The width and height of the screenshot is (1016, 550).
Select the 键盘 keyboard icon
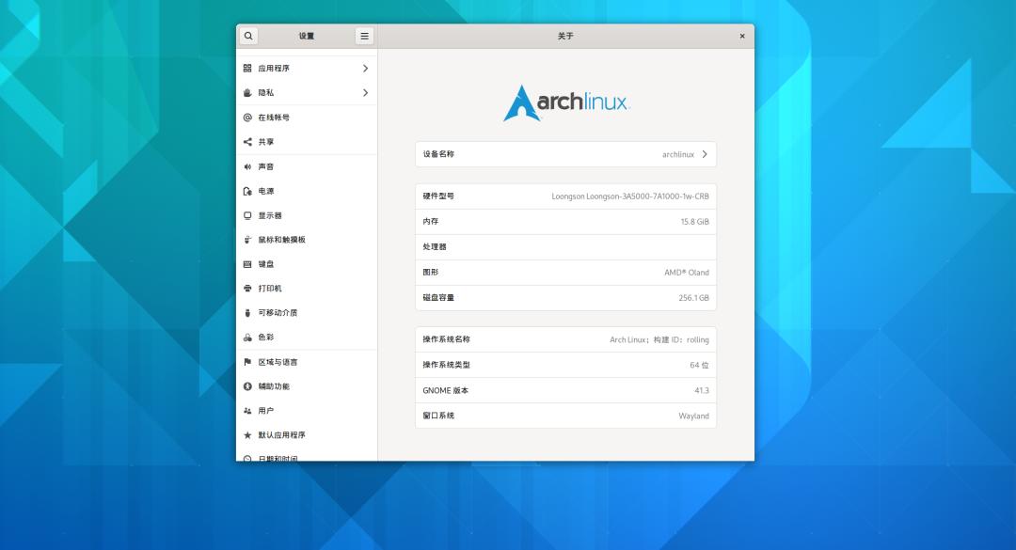[x=248, y=263]
